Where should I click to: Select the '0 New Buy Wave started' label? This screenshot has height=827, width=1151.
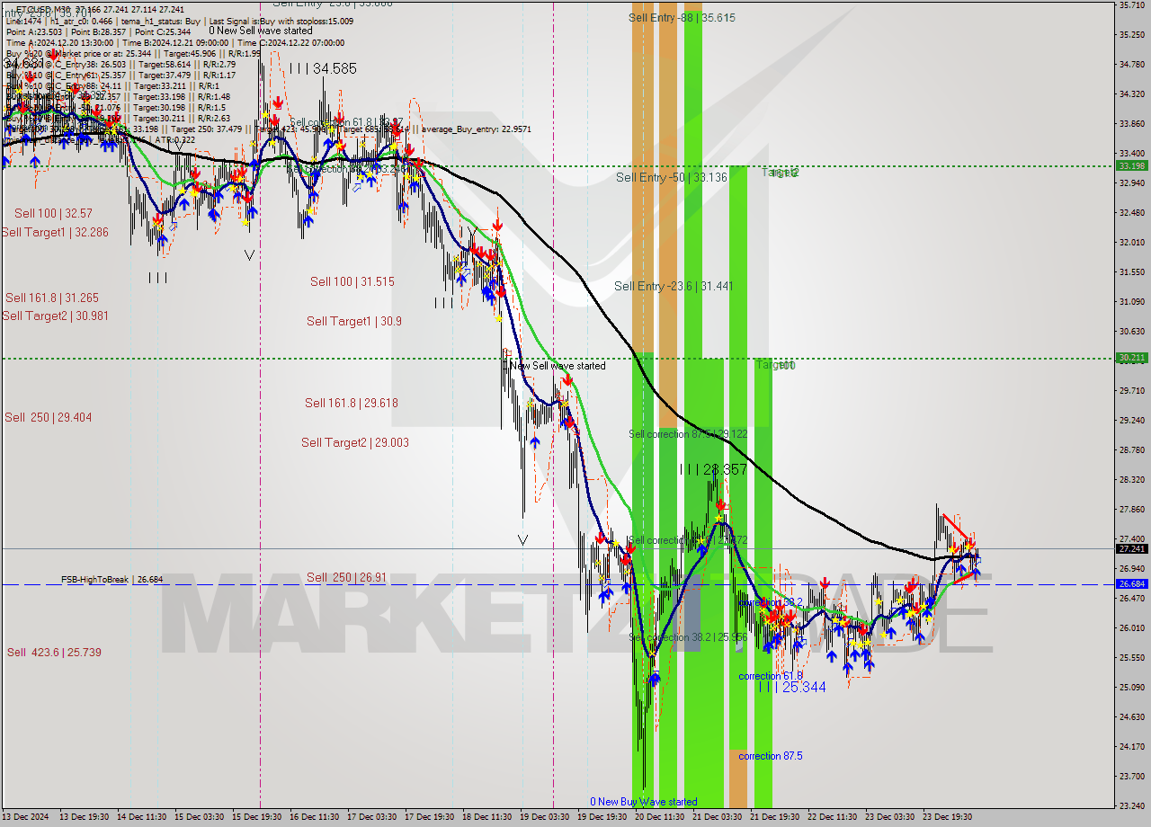point(643,802)
